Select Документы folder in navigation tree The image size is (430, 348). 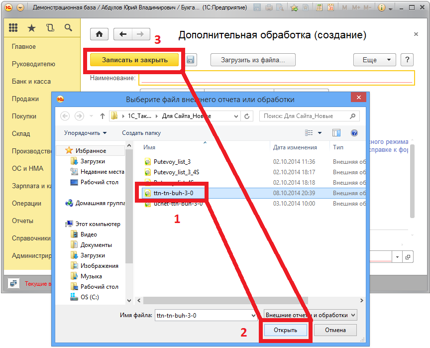pos(96,245)
